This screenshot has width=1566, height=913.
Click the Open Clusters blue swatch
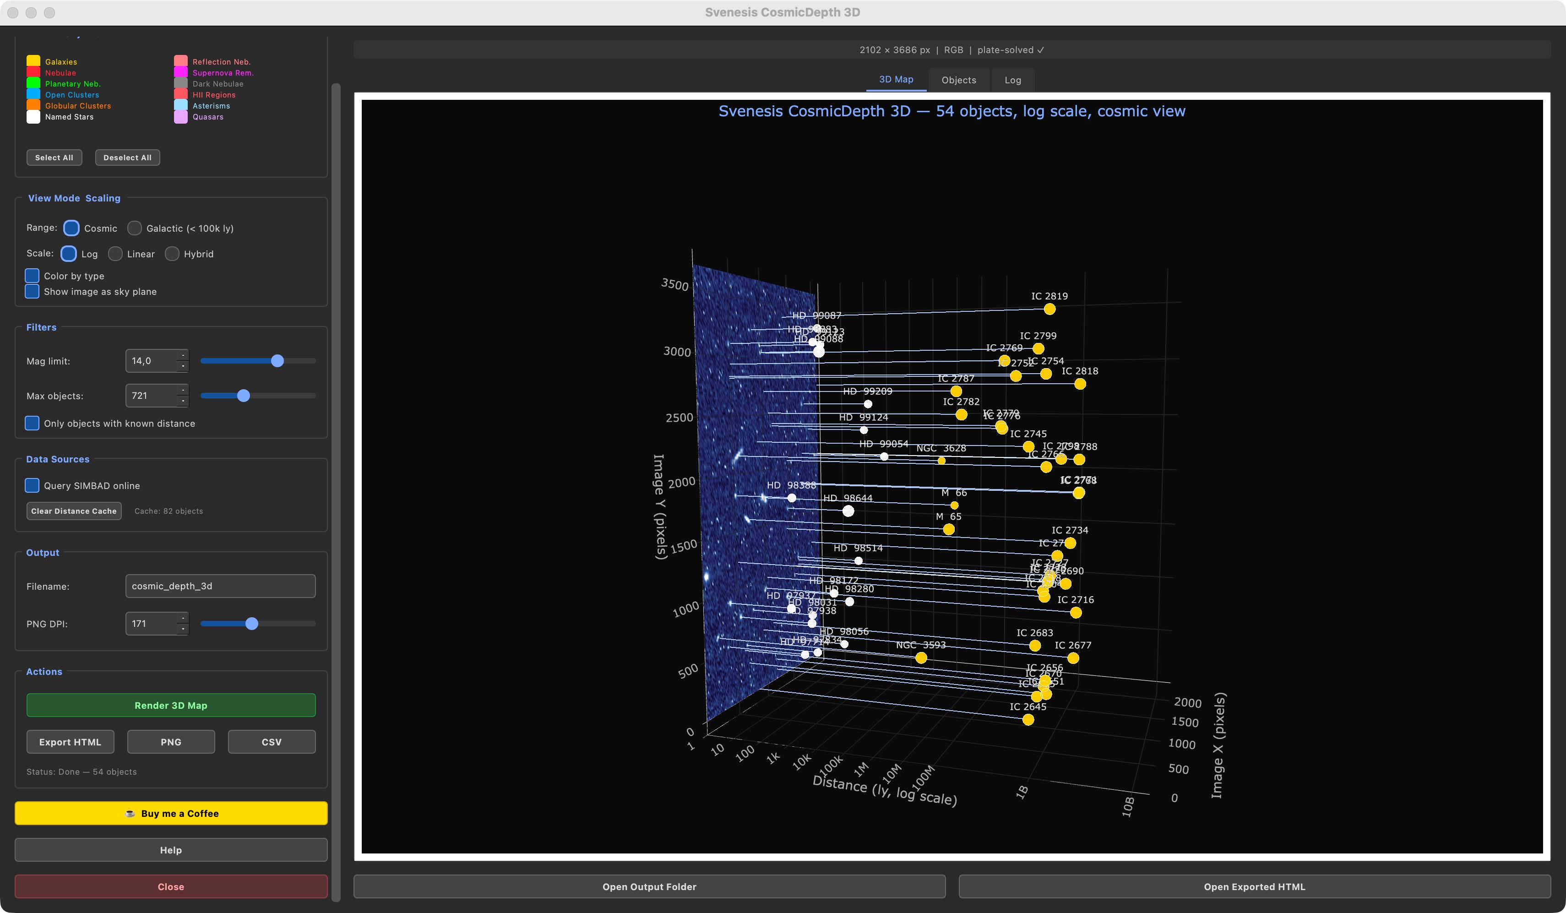click(x=33, y=94)
